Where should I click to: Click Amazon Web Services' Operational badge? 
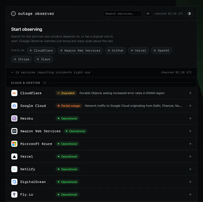click(75, 131)
